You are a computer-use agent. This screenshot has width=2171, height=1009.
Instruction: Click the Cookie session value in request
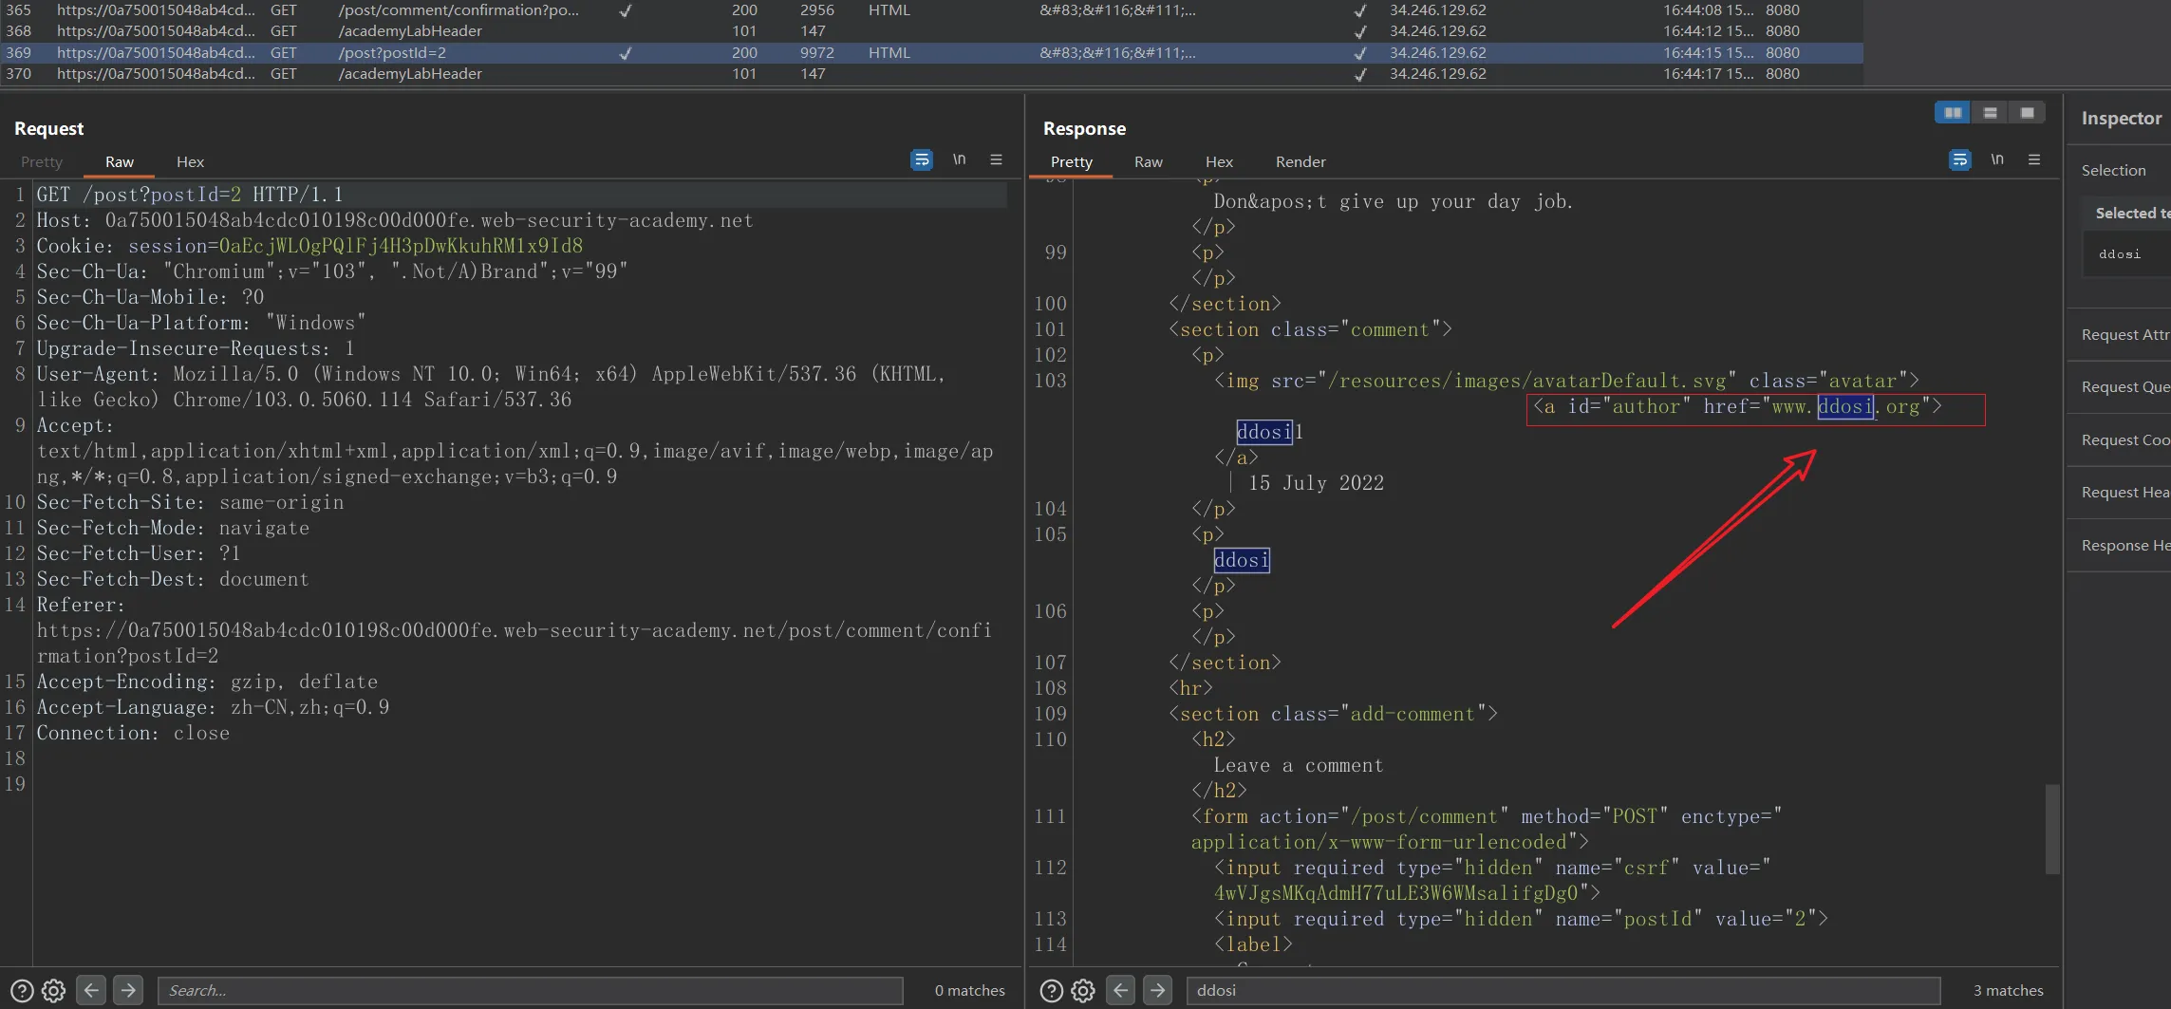pos(402,246)
